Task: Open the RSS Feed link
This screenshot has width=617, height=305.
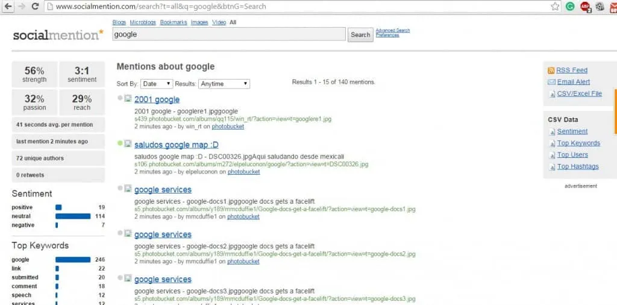Action: click(x=572, y=71)
